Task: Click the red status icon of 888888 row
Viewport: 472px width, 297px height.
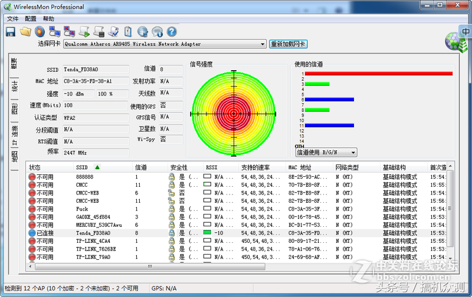Action: [x=32, y=177]
